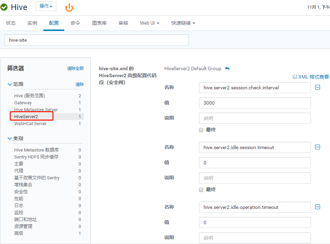The width and height of the screenshot is (330, 244).
Task: Remove the hive.server2.session.check.interval entry with its minus icon
Action: point(317,87)
